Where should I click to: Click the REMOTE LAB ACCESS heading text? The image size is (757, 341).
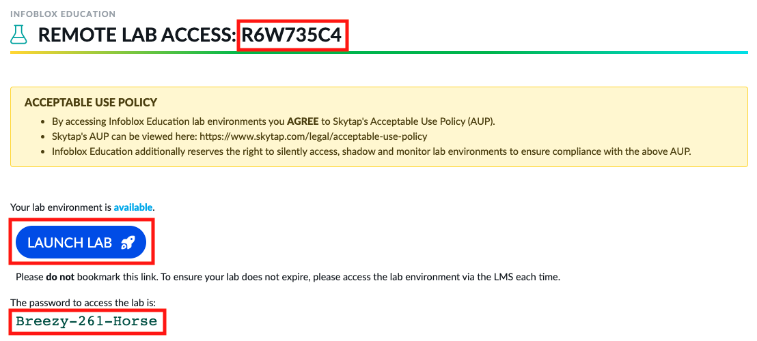[137, 35]
